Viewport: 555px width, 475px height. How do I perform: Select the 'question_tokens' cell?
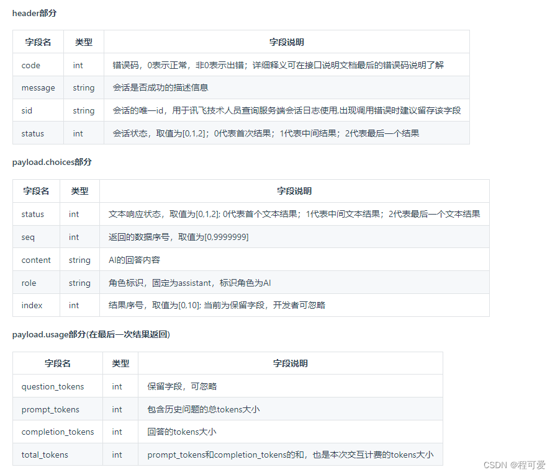click(58, 386)
